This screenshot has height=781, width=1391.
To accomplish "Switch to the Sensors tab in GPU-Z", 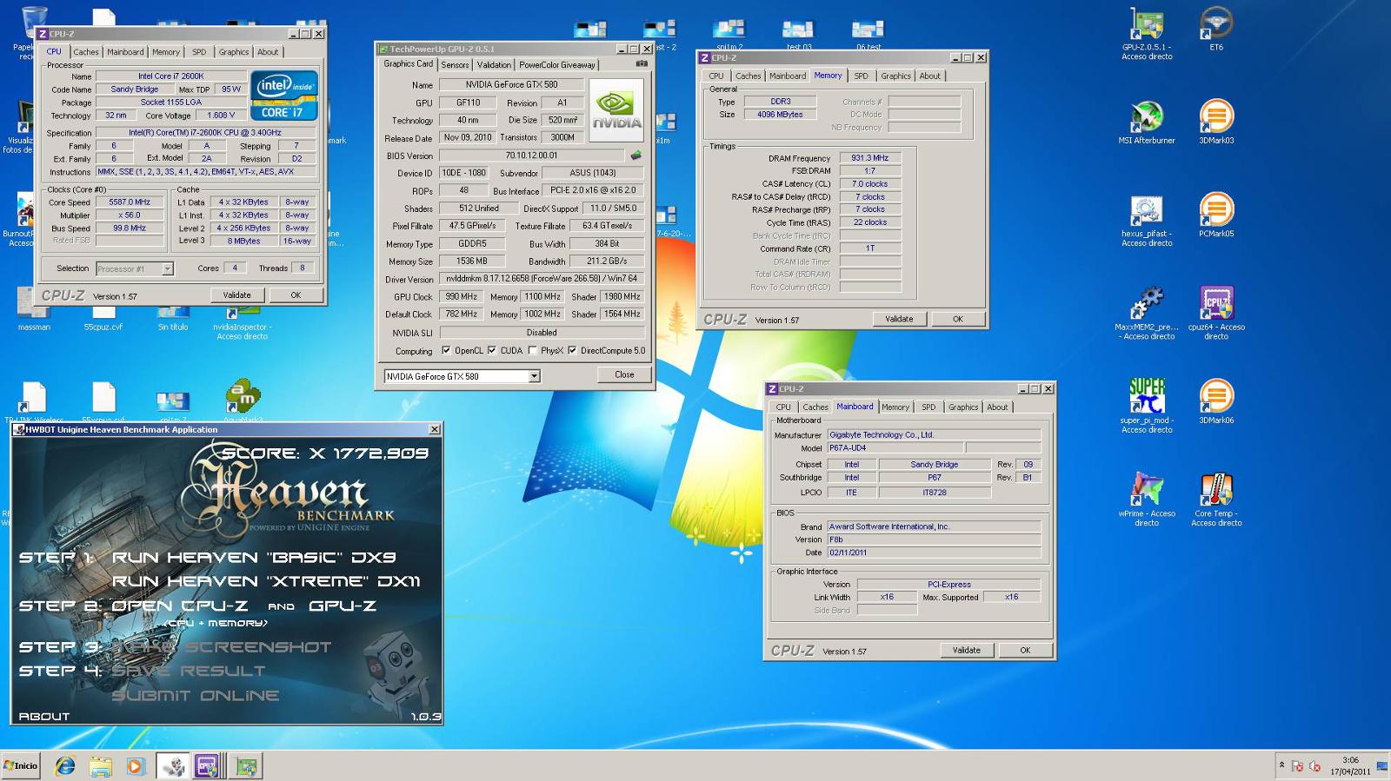I will pyautogui.click(x=455, y=64).
